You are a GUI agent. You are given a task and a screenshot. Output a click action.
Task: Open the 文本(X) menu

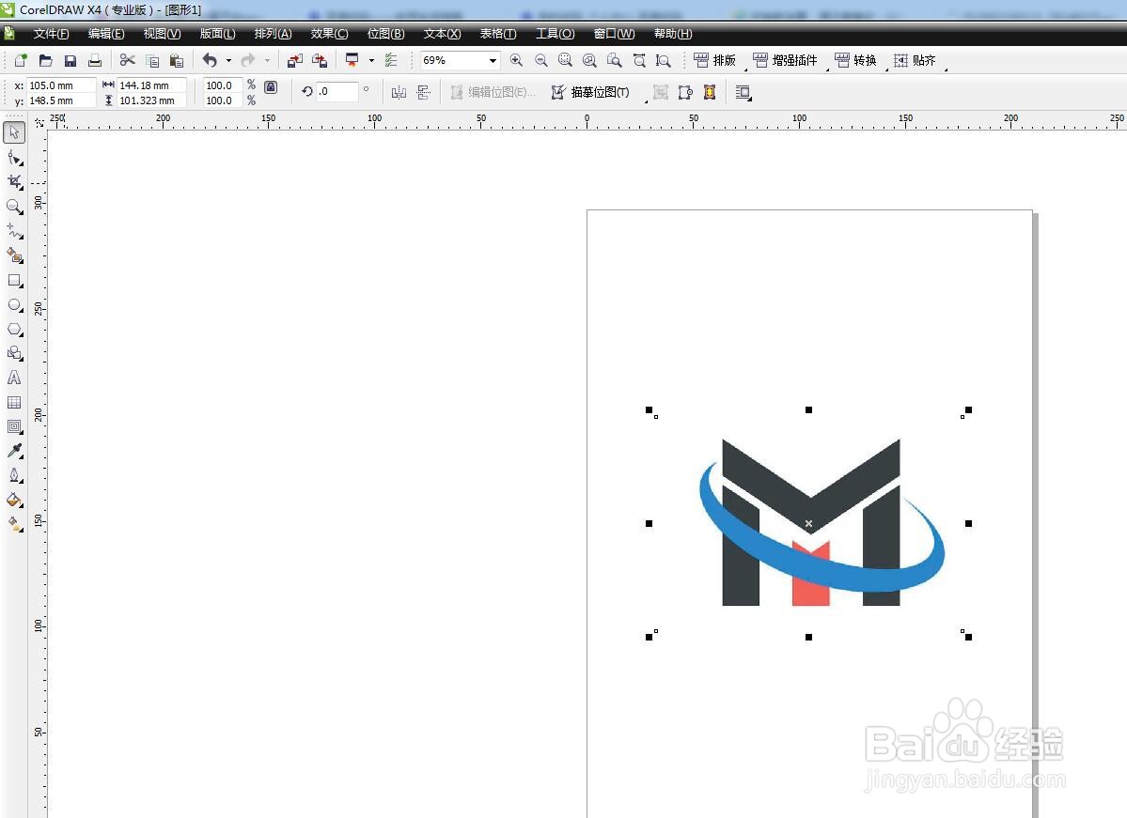pyautogui.click(x=441, y=34)
